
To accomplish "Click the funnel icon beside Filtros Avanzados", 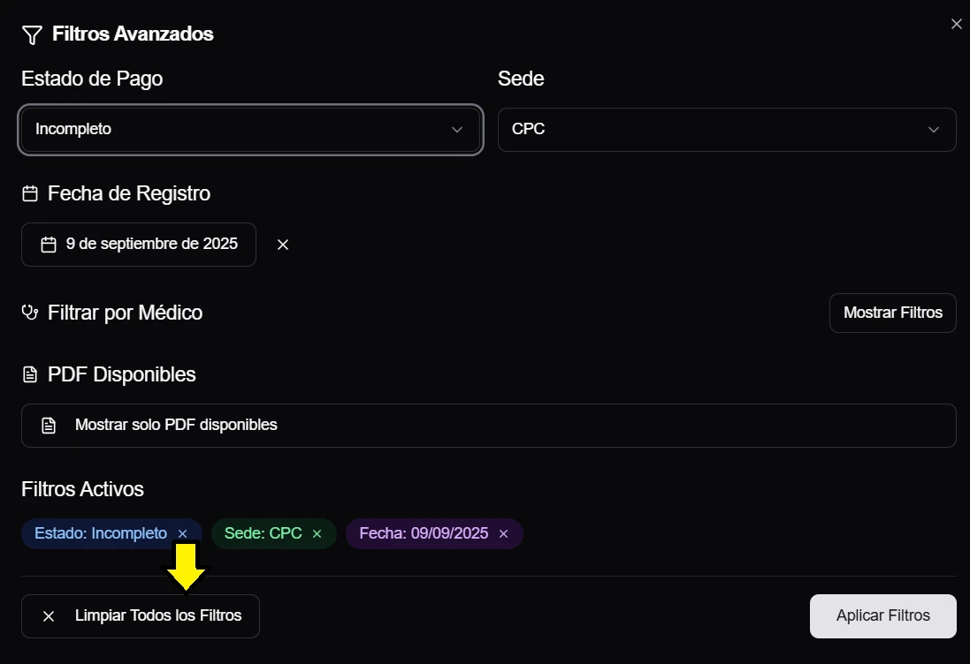I will pos(32,34).
